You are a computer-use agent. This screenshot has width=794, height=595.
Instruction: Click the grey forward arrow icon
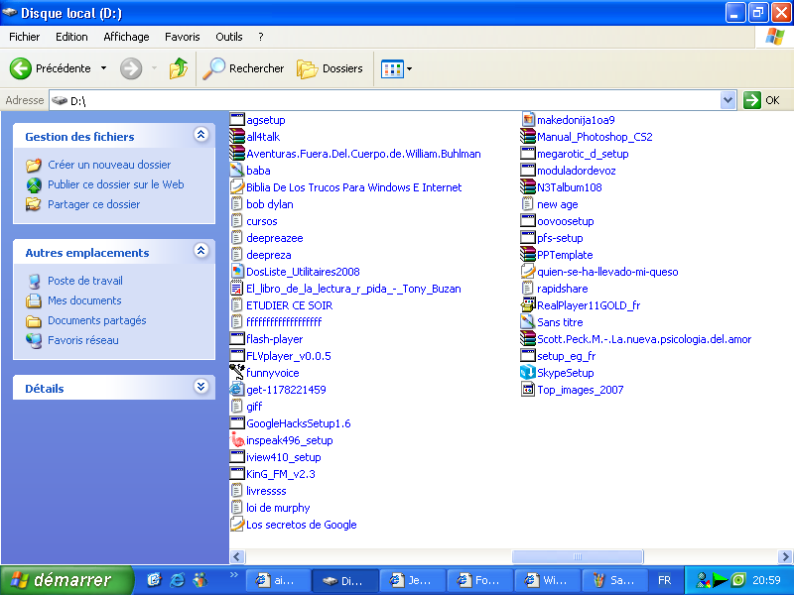(x=131, y=68)
